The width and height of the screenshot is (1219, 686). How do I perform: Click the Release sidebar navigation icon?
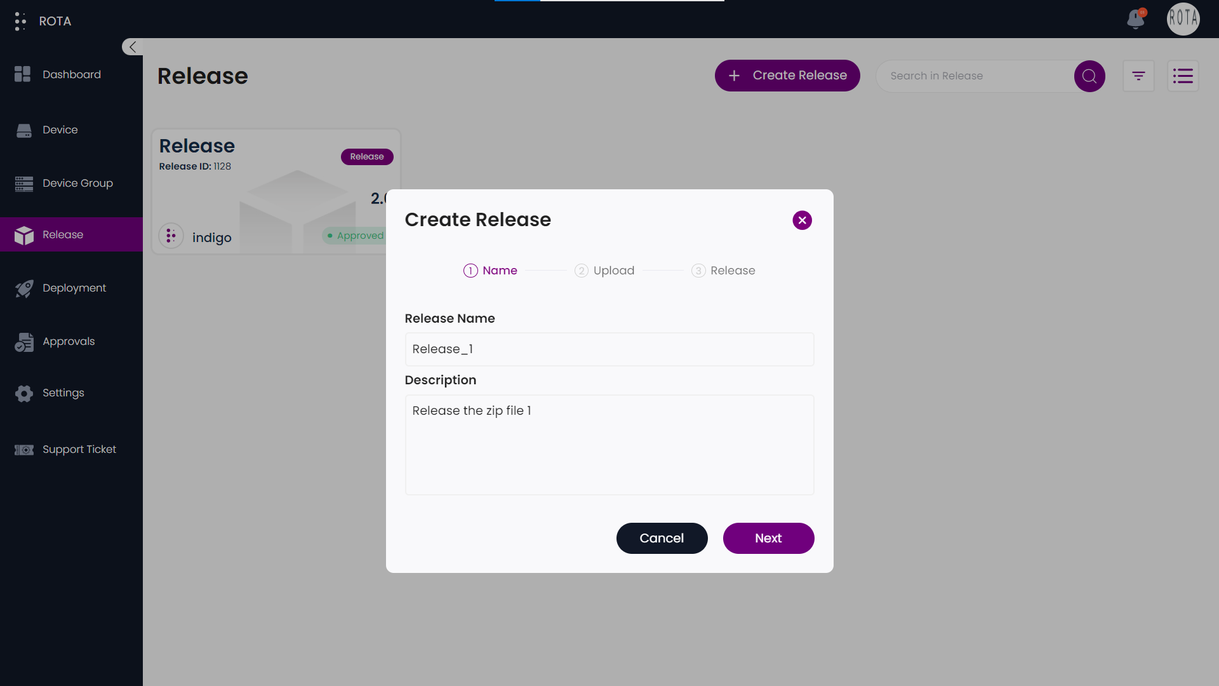click(x=23, y=234)
